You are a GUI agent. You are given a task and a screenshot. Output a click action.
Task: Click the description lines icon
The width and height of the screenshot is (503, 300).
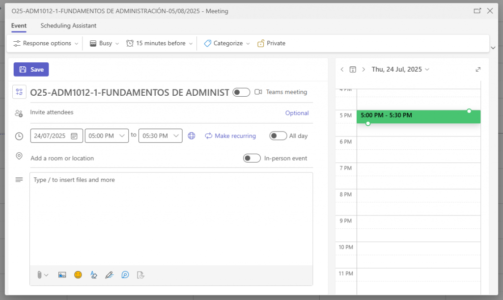[x=19, y=180]
